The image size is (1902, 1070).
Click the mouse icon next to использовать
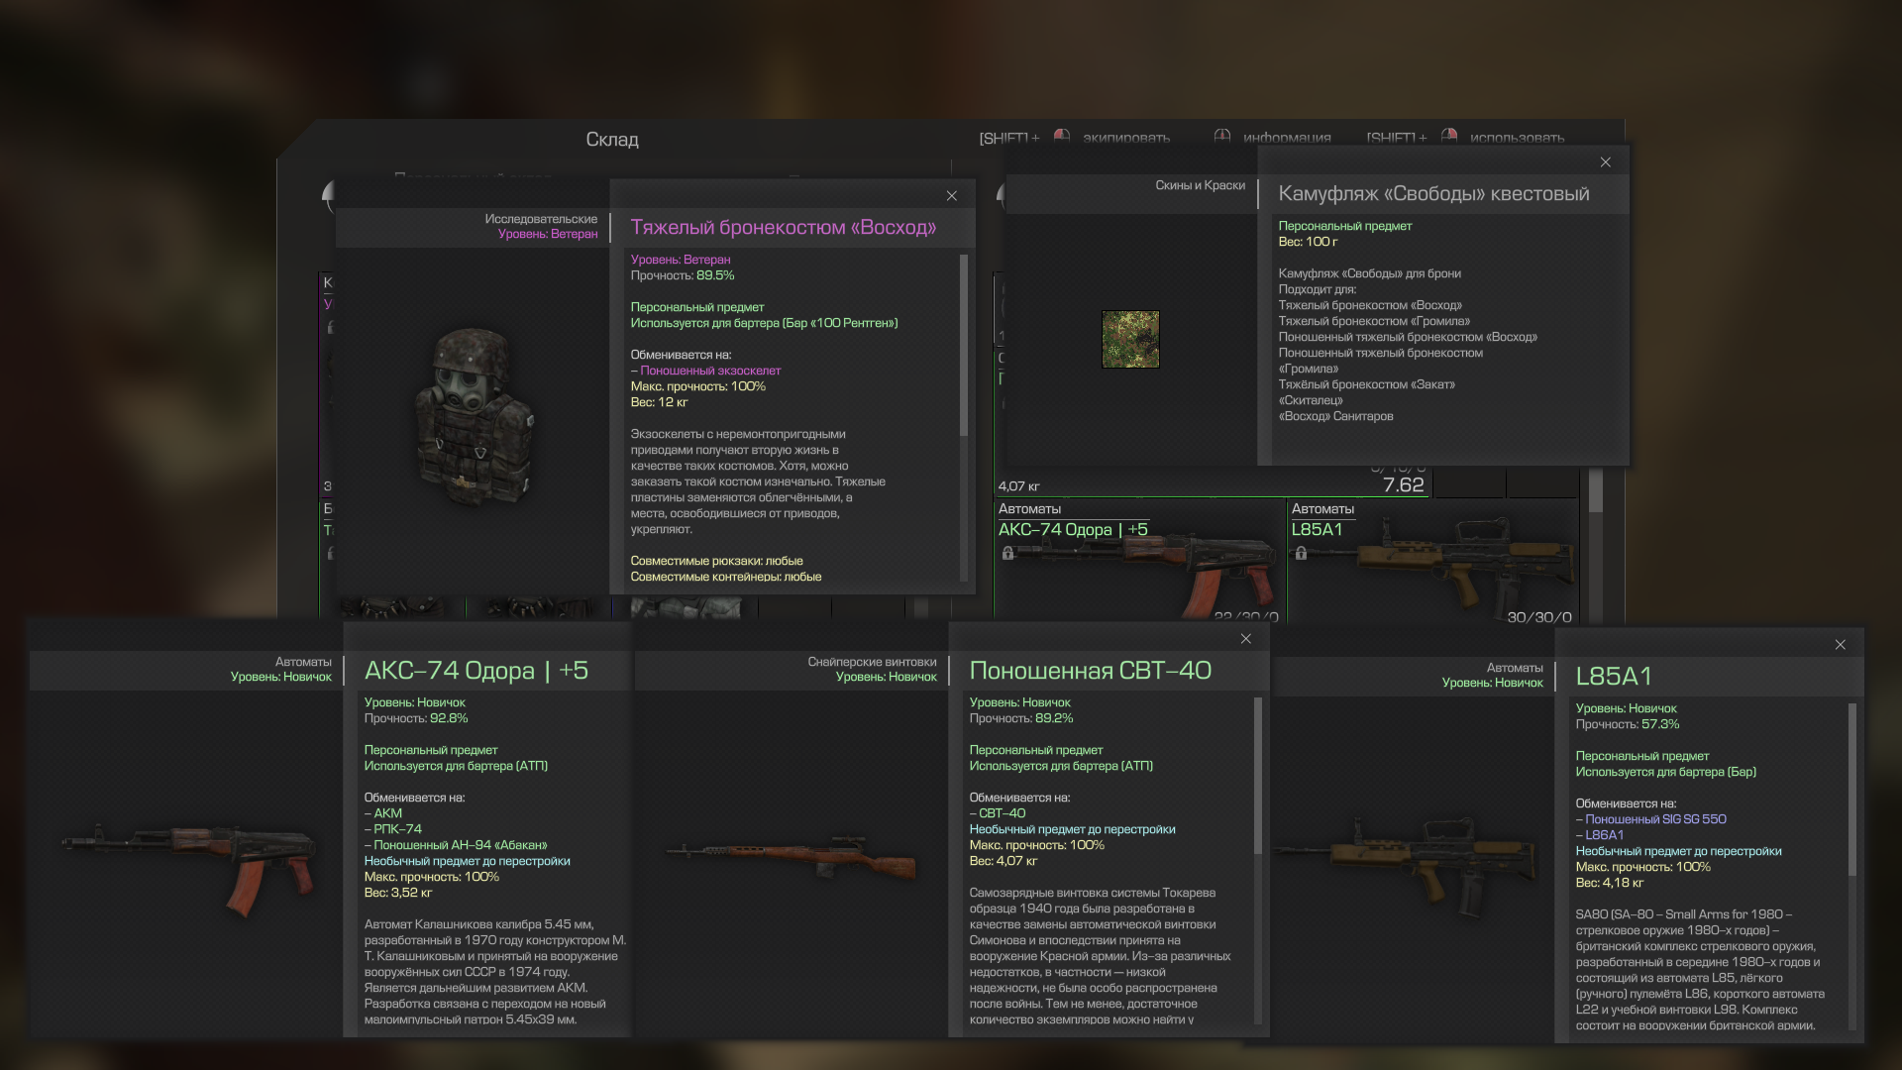coord(1448,137)
